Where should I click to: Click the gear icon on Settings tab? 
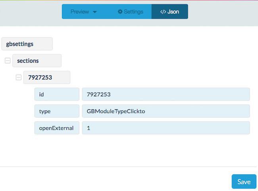click(120, 12)
